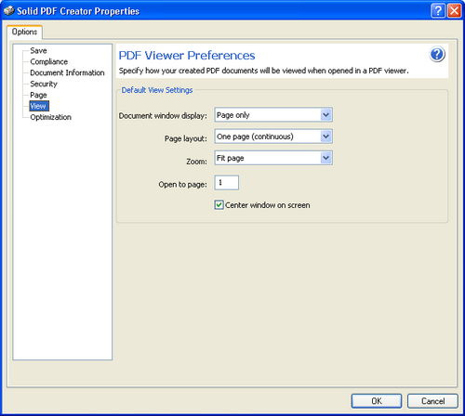Select Document Information in the tree

coord(67,72)
